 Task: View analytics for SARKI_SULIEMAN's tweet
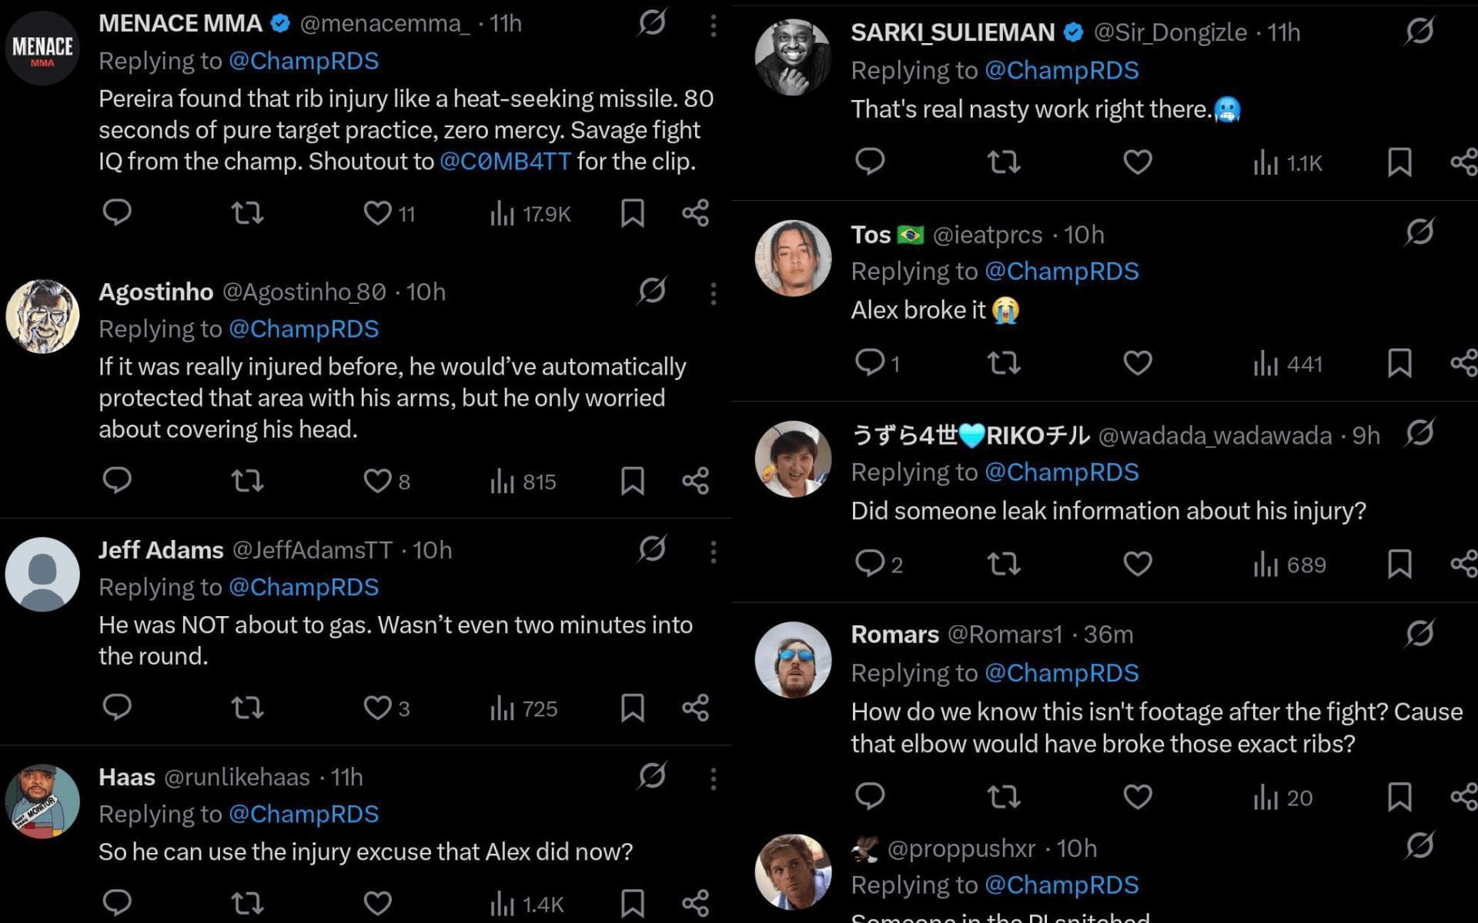(x=1287, y=163)
